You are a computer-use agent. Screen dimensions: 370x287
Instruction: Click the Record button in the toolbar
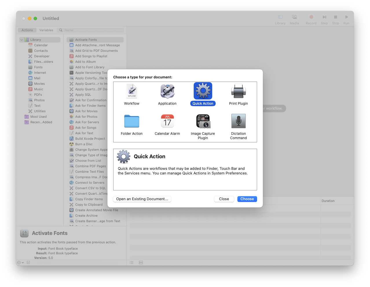[x=311, y=19]
